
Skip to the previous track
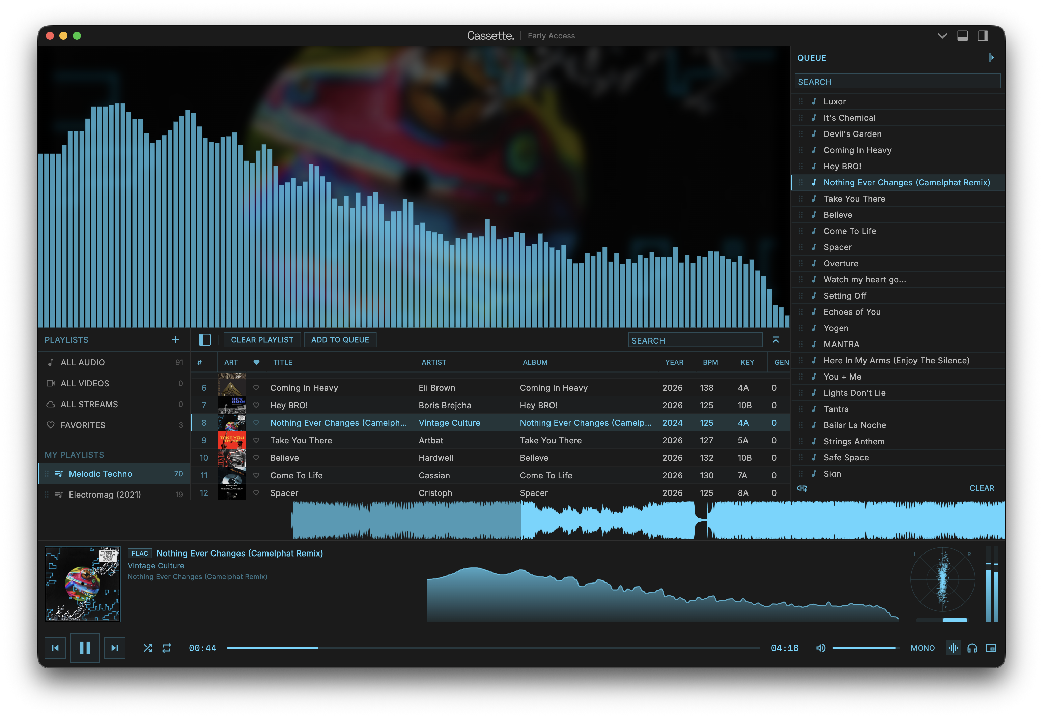(x=55, y=648)
